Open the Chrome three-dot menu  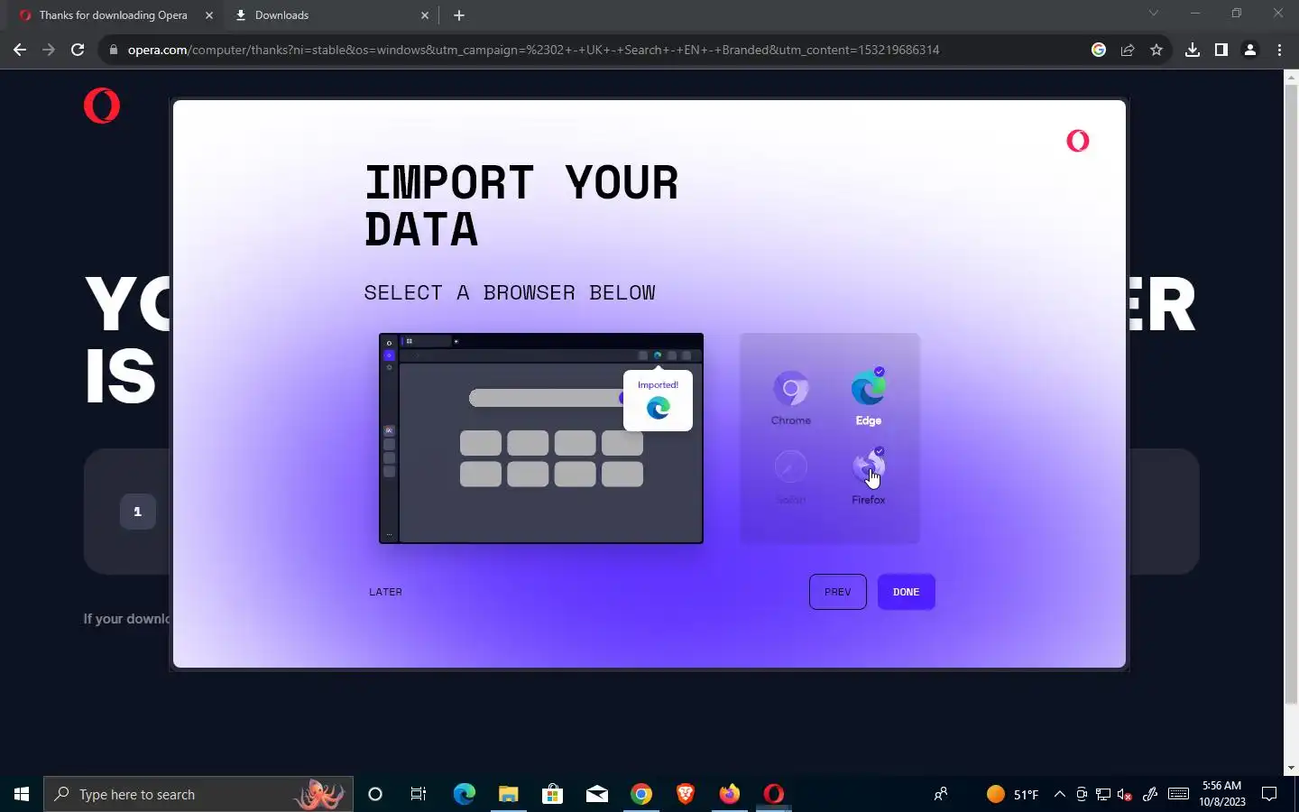coord(1279,50)
